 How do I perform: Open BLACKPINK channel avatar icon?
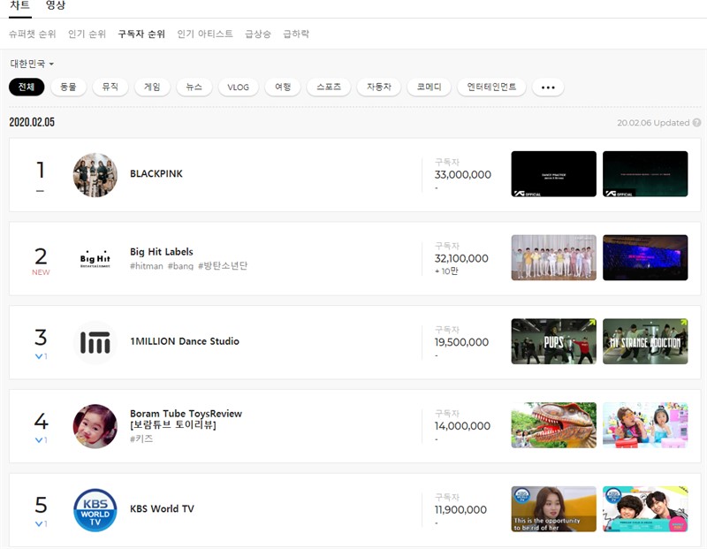tap(95, 175)
